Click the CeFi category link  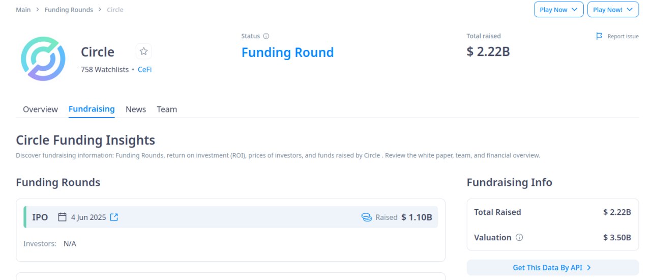(145, 70)
